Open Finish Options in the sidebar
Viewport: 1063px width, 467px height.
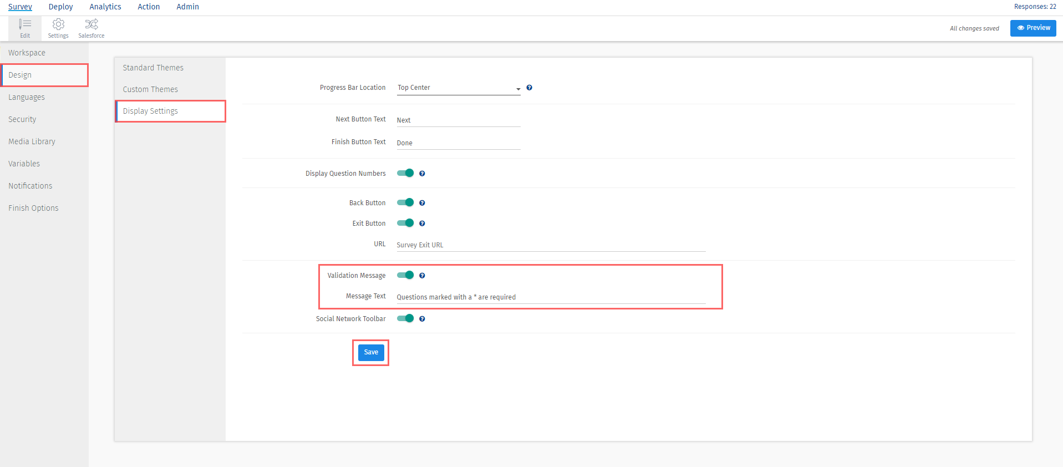pyautogui.click(x=33, y=208)
